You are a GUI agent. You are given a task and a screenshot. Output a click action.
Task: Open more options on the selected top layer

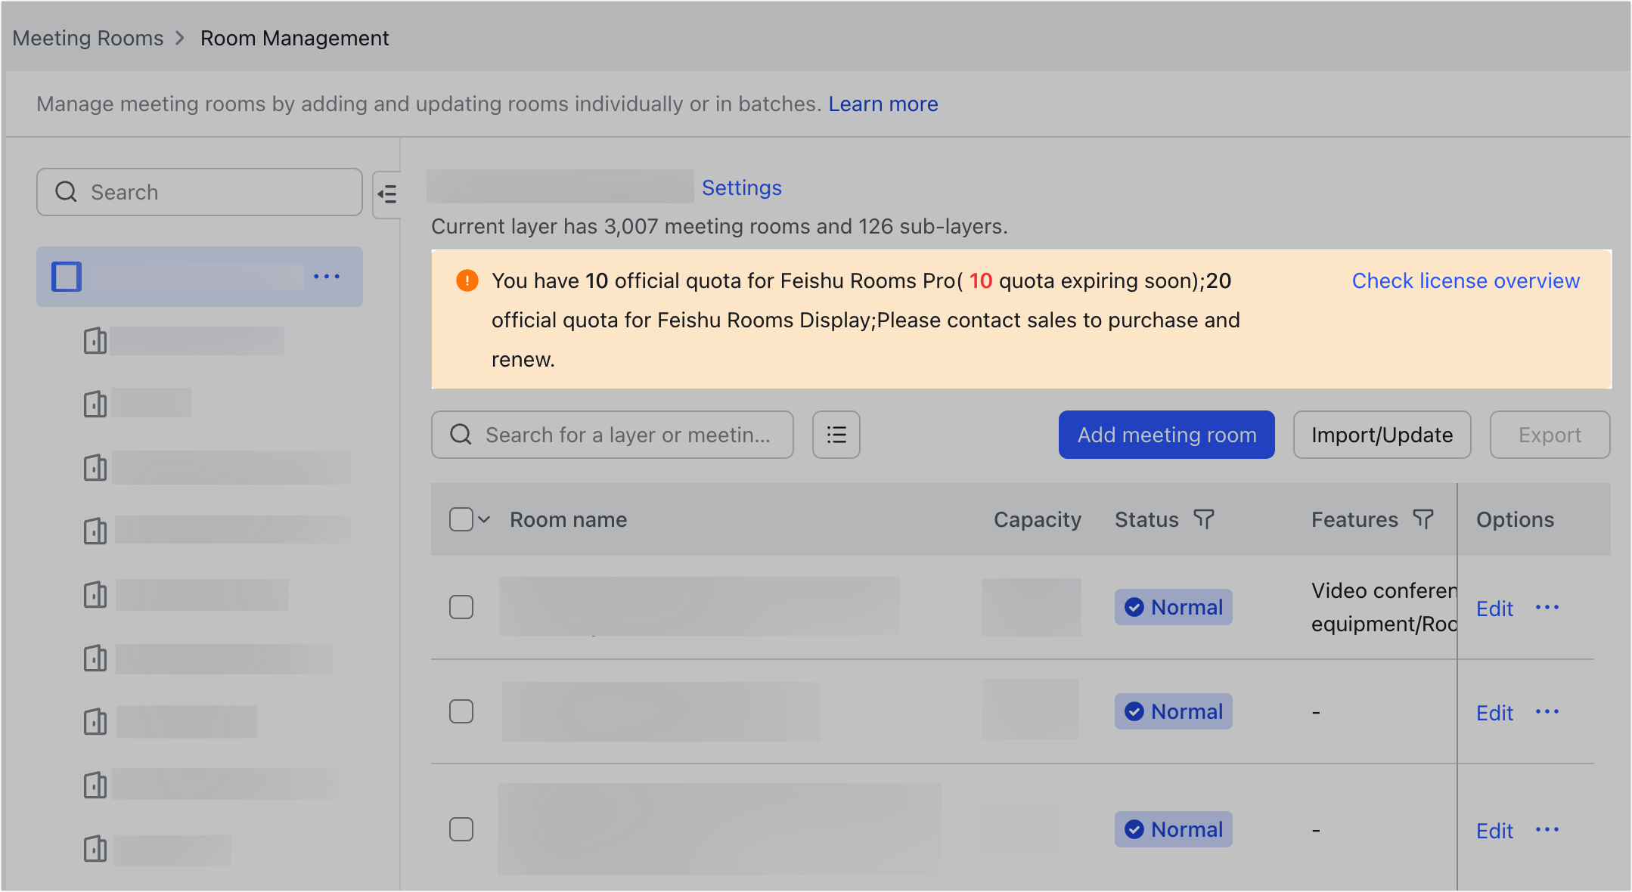pyautogui.click(x=327, y=277)
